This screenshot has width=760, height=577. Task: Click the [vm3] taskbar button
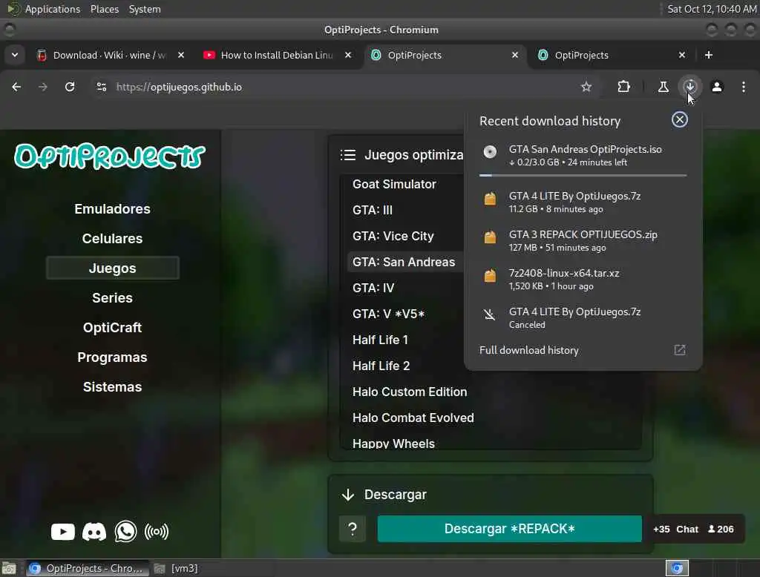pos(177,568)
